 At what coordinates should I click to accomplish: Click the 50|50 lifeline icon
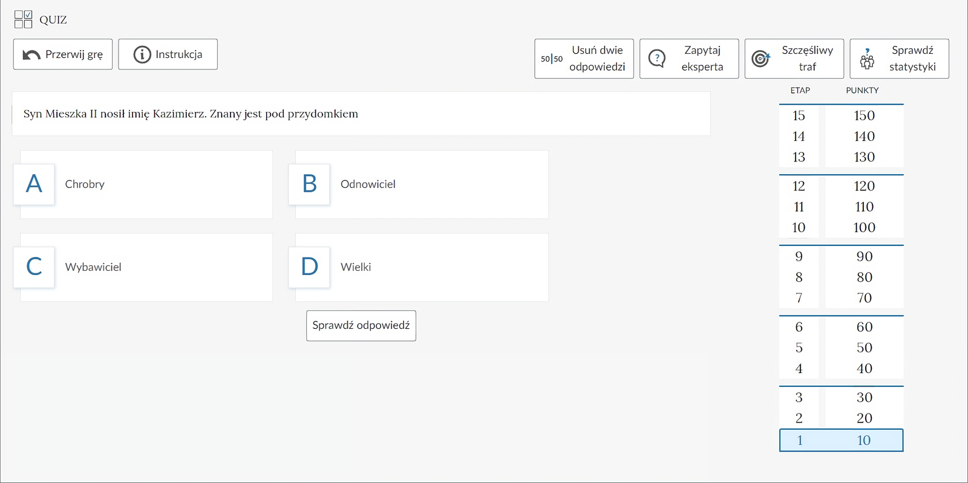click(x=551, y=59)
